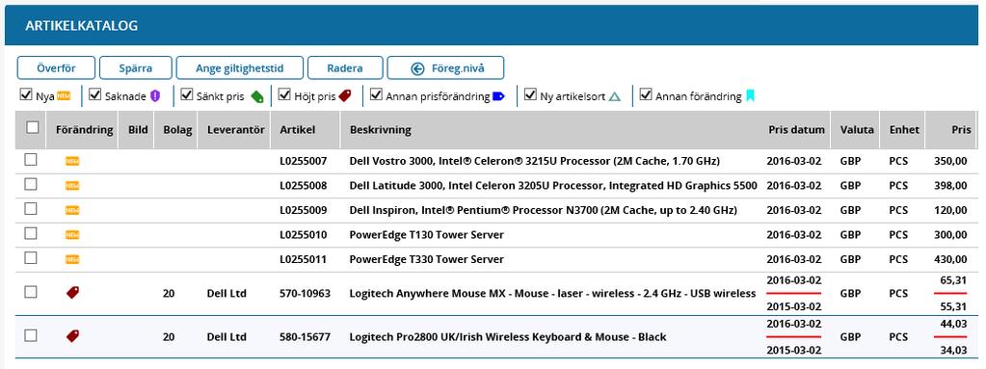
Task: Click Dell Ltd supplier in row 570-10963
Action: coord(227,294)
